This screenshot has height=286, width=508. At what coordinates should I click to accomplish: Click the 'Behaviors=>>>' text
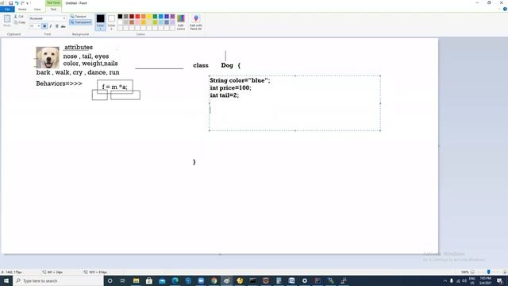(x=59, y=83)
